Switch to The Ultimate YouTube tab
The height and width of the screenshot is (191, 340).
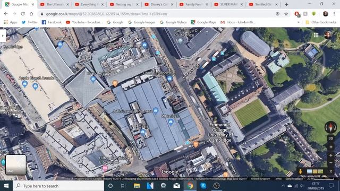click(55, 4)
